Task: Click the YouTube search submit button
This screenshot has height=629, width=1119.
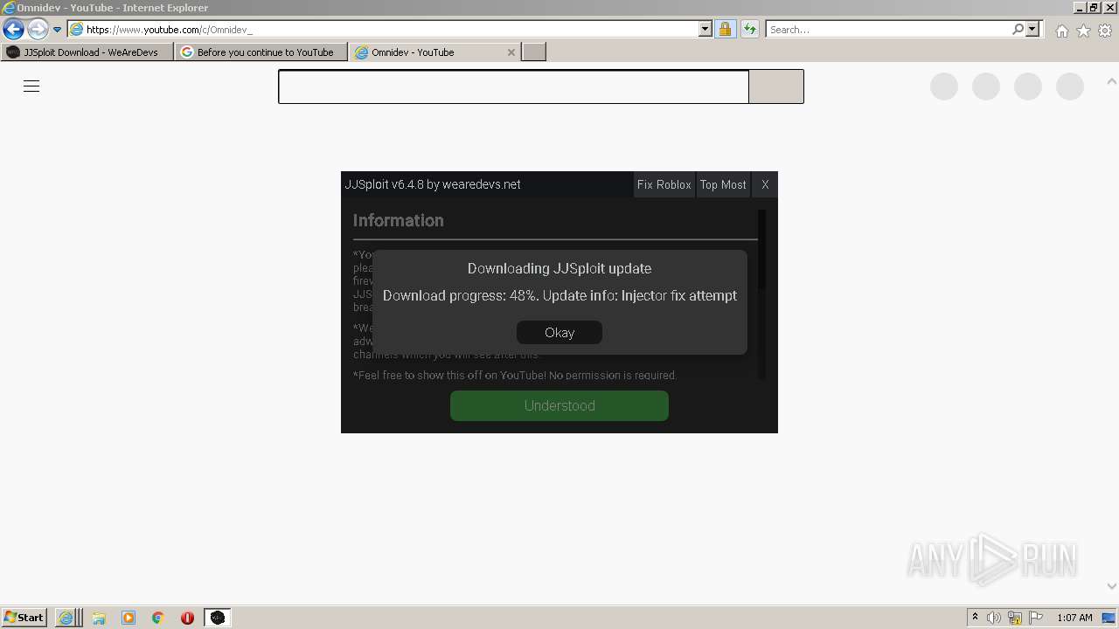Action: [x=776, y=86]
